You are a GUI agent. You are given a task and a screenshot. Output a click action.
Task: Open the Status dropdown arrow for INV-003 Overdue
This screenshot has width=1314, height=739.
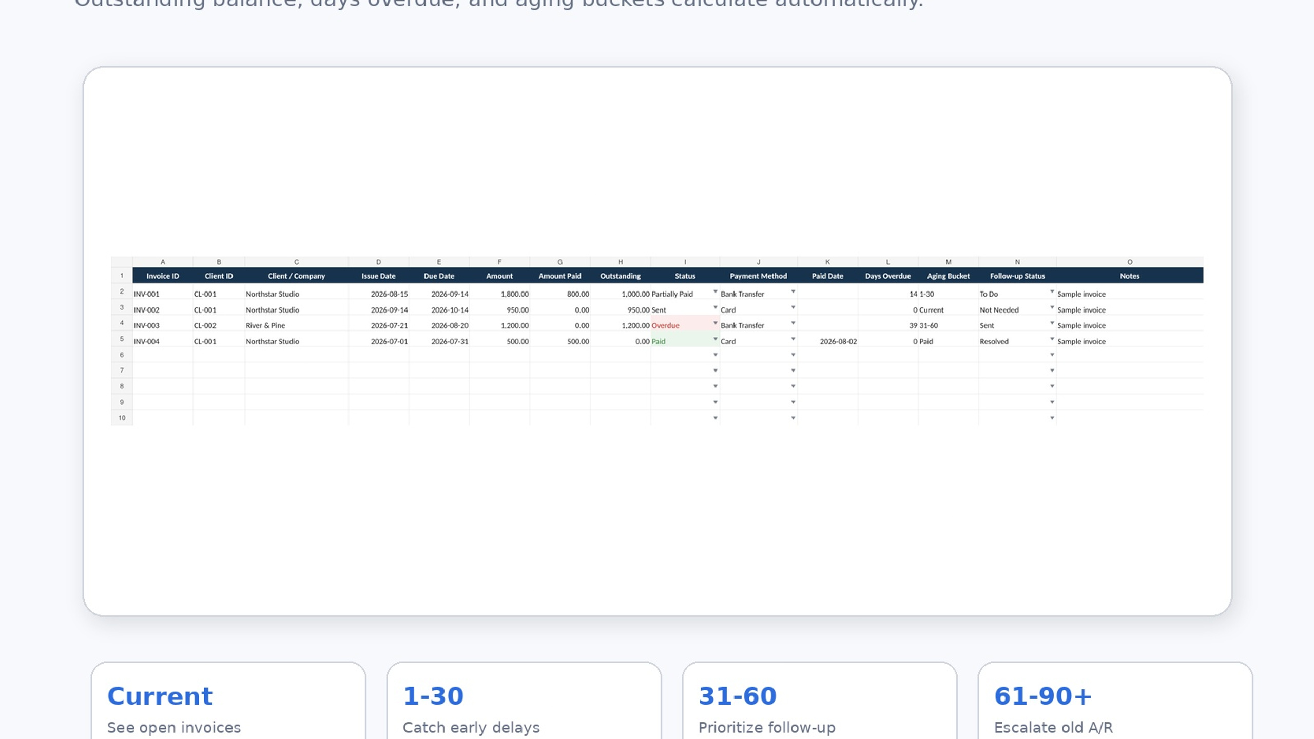(715, 323)
